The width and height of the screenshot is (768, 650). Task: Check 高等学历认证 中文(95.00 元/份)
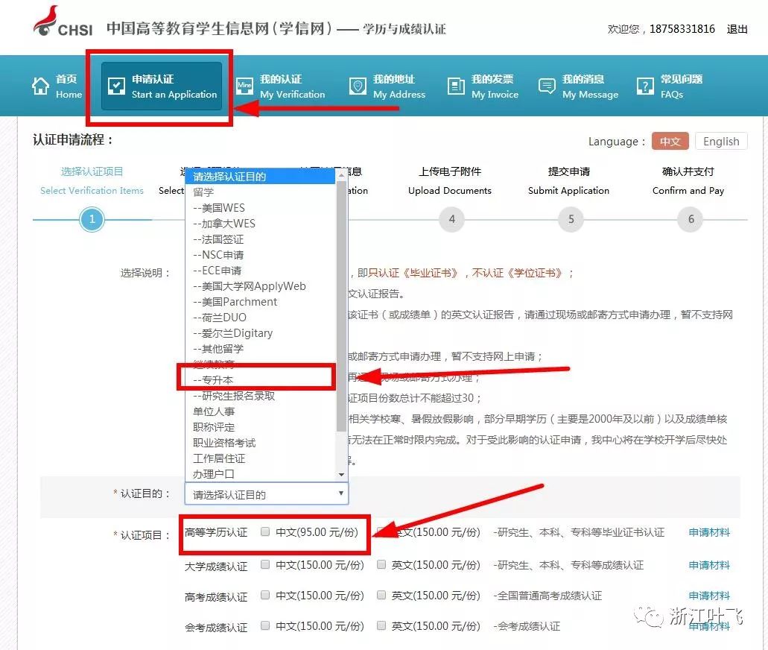(265, 532)
